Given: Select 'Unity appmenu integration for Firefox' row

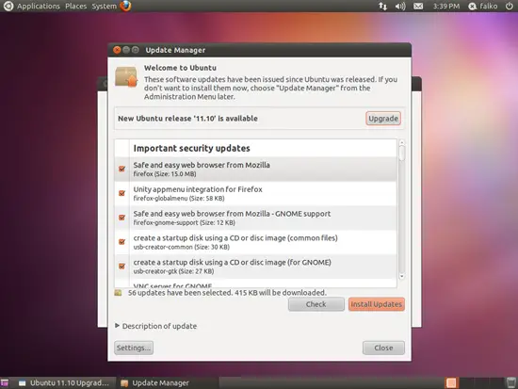Looking at the screenshot, I should (x=255, y=193).
